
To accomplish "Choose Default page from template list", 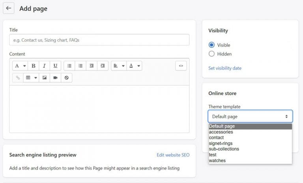I will pos(250,126).
